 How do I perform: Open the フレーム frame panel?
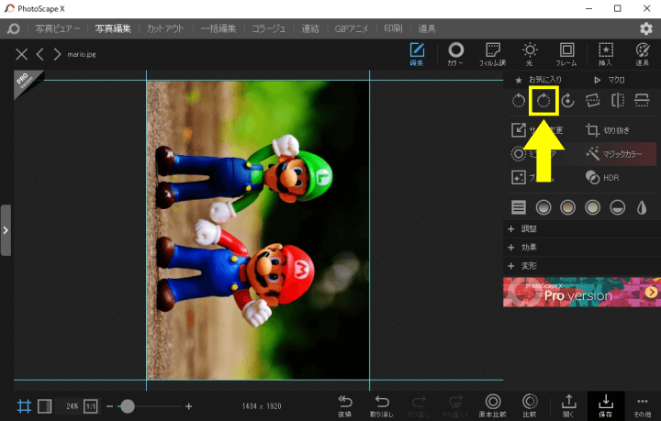click(566, 55)
